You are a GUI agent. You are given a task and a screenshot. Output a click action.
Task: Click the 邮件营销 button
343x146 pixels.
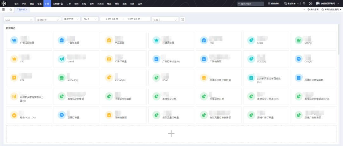click(x=273, y=3)
